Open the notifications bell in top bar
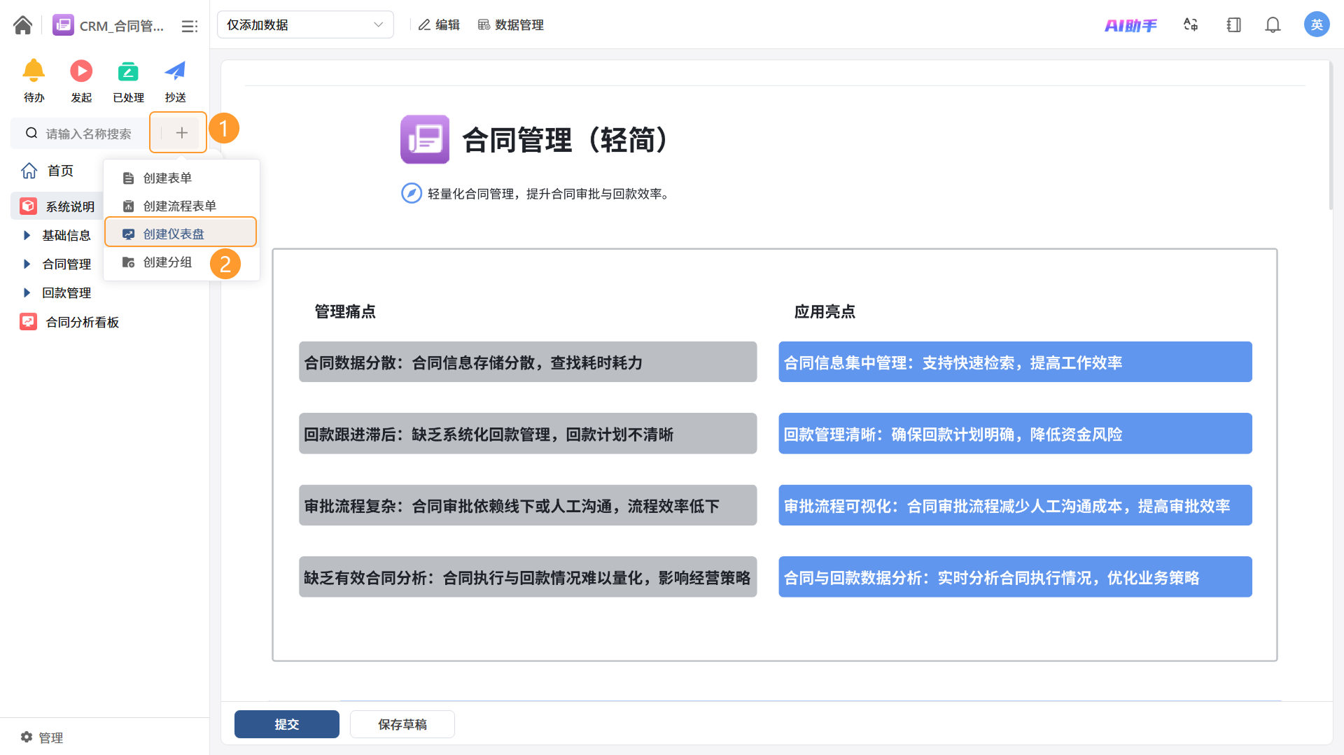Screen dimensions: 1344x755 click(x=1273, y=25)
